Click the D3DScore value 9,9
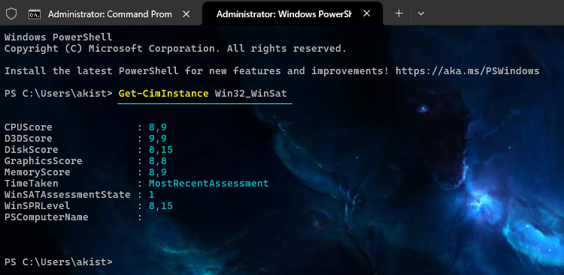 coord(158,139)
